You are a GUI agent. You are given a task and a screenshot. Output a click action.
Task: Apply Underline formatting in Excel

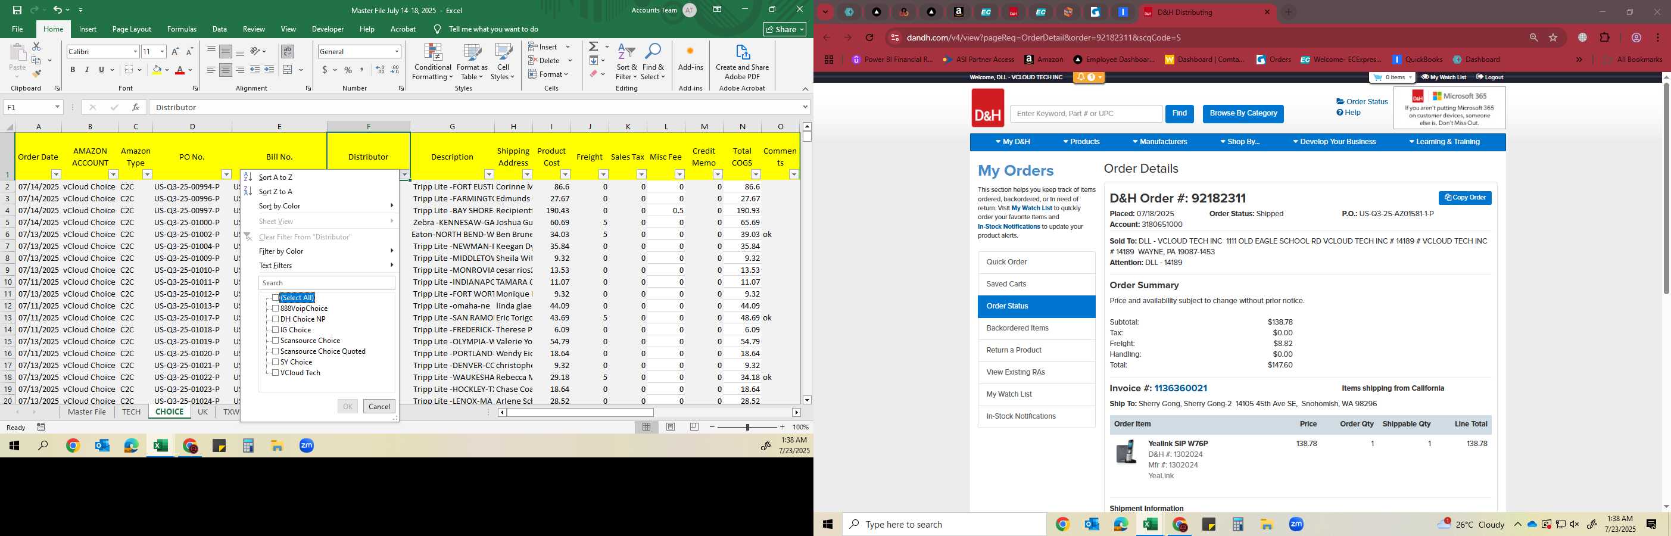[101, 70]
